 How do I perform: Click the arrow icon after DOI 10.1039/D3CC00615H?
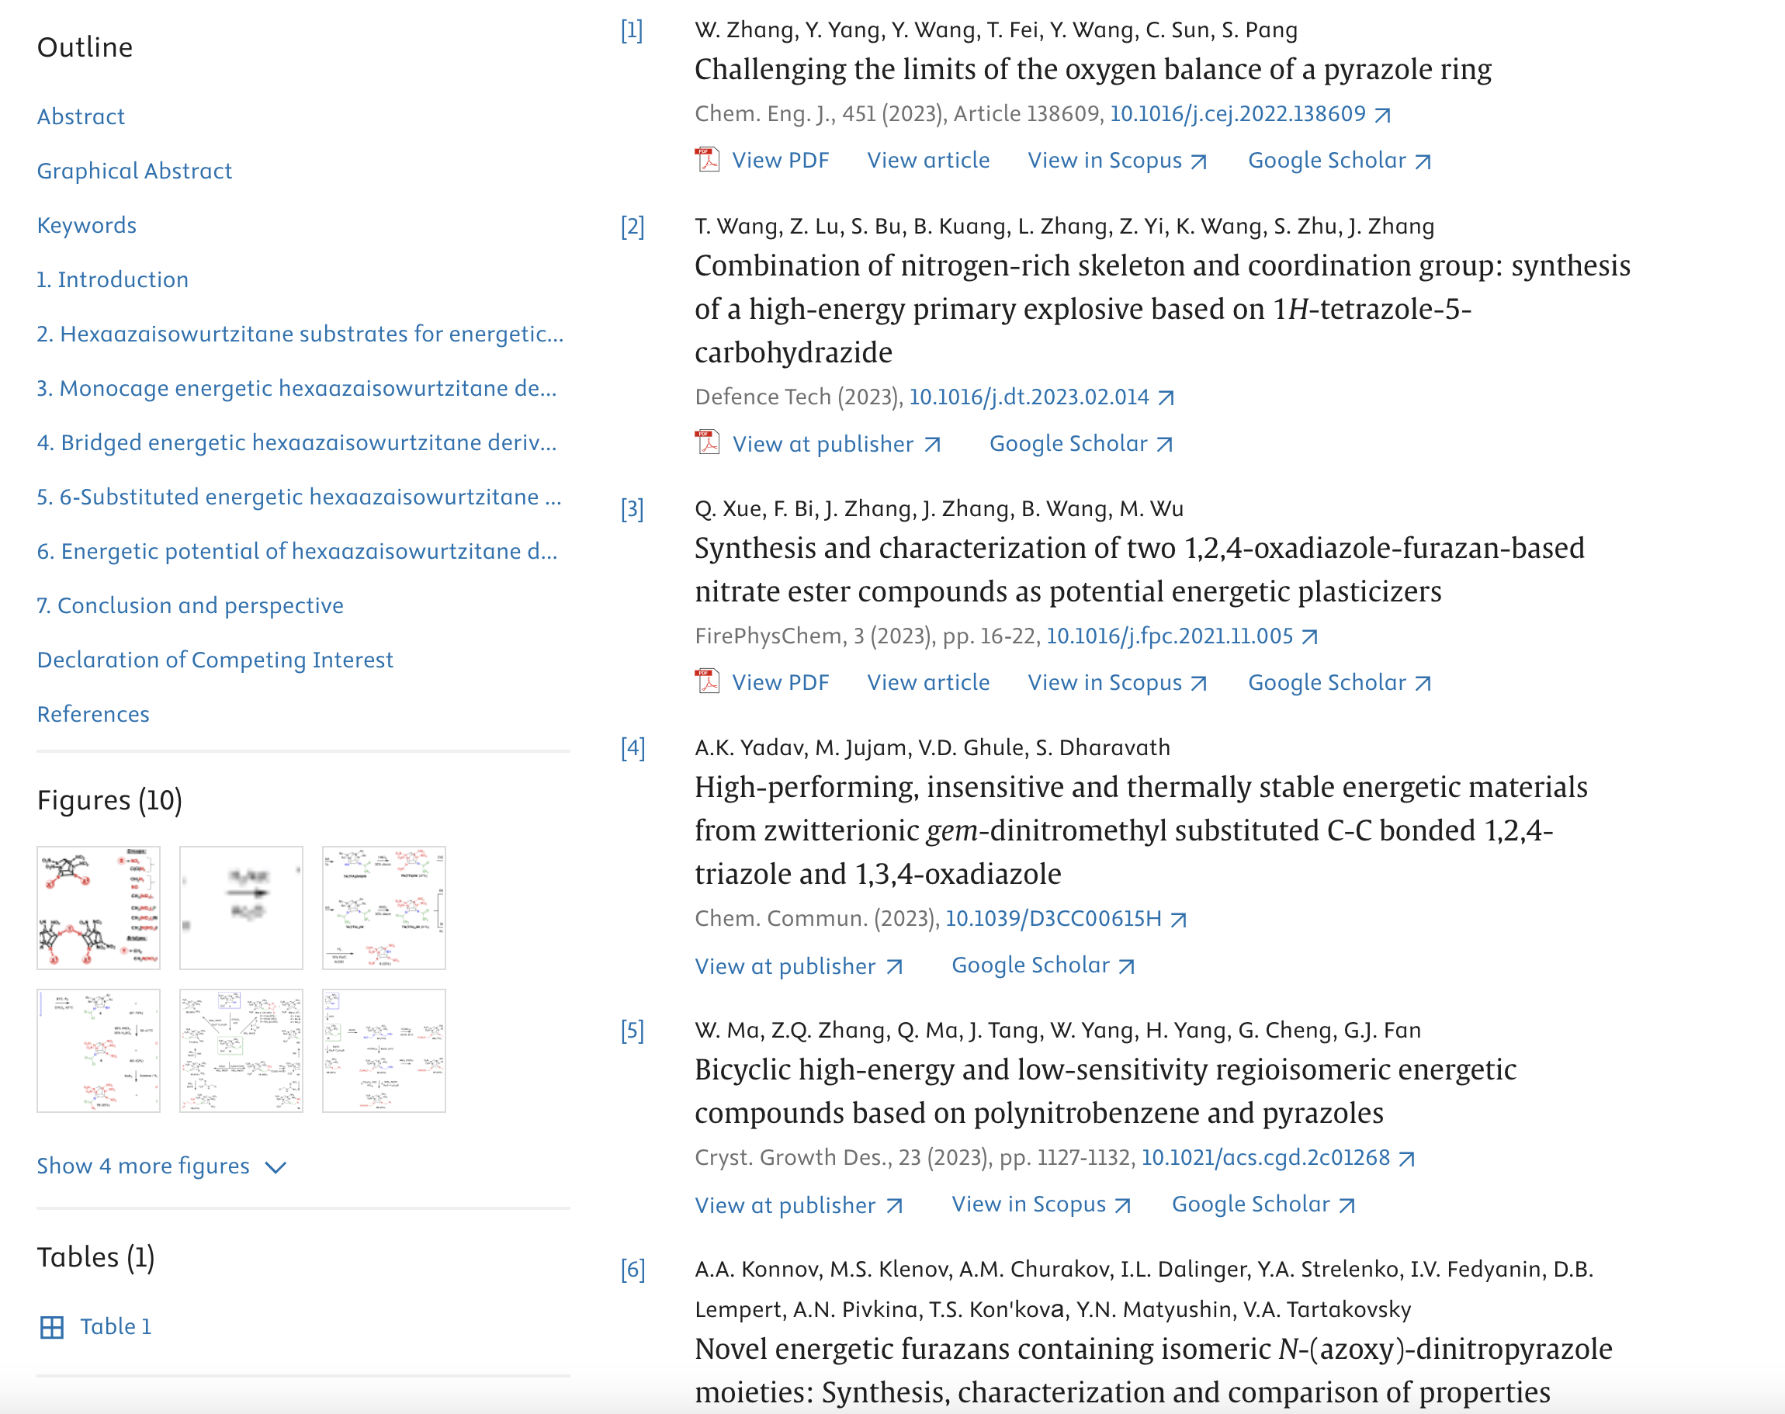click(x=1179, y=920)
